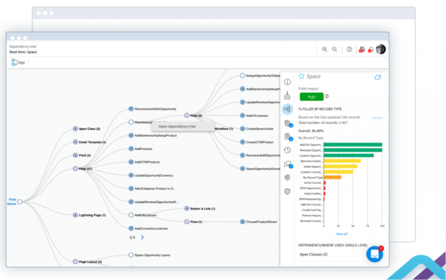The image size is (446, 280).
Task: Open the cleanup broom icon in sidebar
Action: [x=287, y=95]
